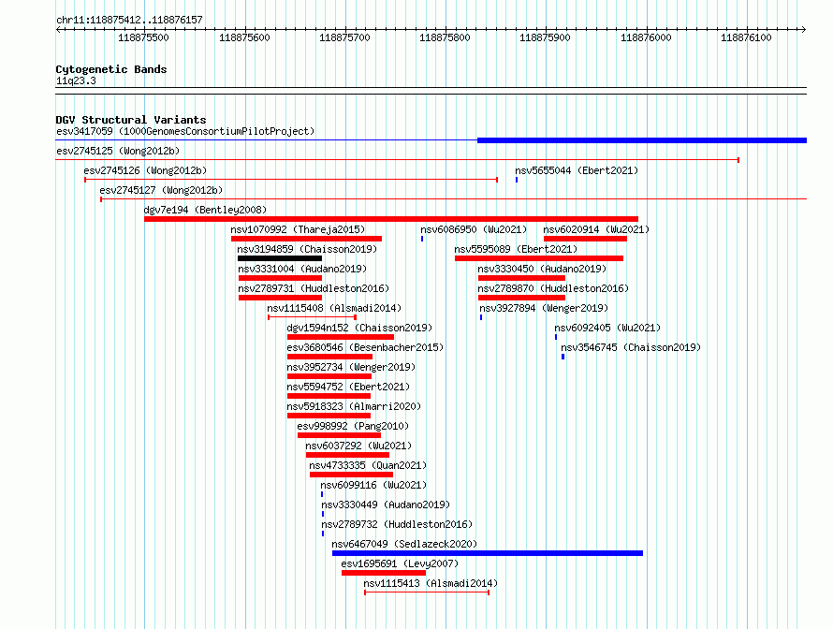833x629 pixels.
Task: Click the small blue nsv3927894 marker
Action: [481, 317]
